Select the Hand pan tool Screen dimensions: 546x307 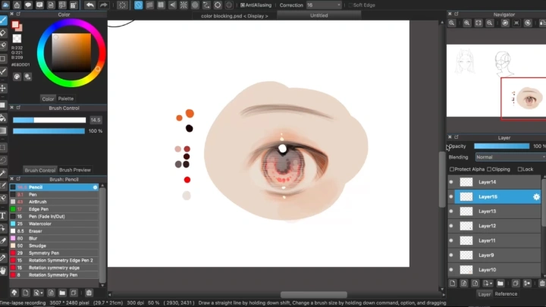(x=3, y=271)
